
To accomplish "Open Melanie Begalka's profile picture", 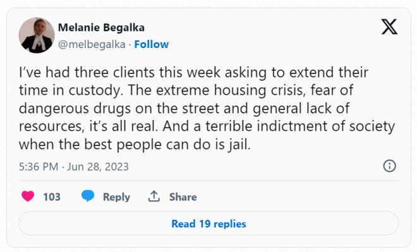I will pyautogui.click(x=37, y=35).
